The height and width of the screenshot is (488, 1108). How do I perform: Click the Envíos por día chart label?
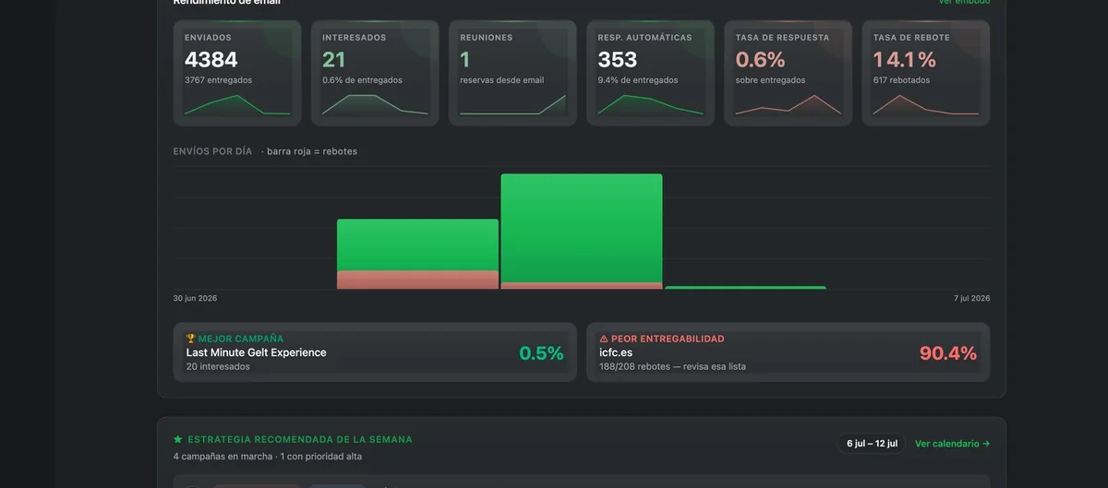point(212,151)
